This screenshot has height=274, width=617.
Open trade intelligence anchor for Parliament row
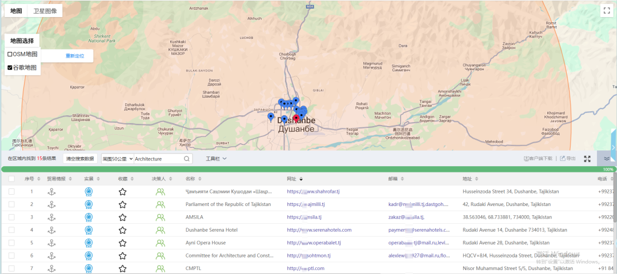(x=51, y=204)
